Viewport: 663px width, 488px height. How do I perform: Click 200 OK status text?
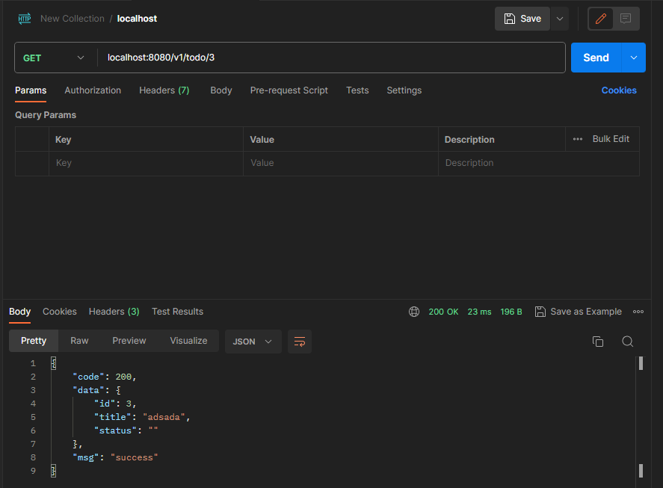(443, 312)
